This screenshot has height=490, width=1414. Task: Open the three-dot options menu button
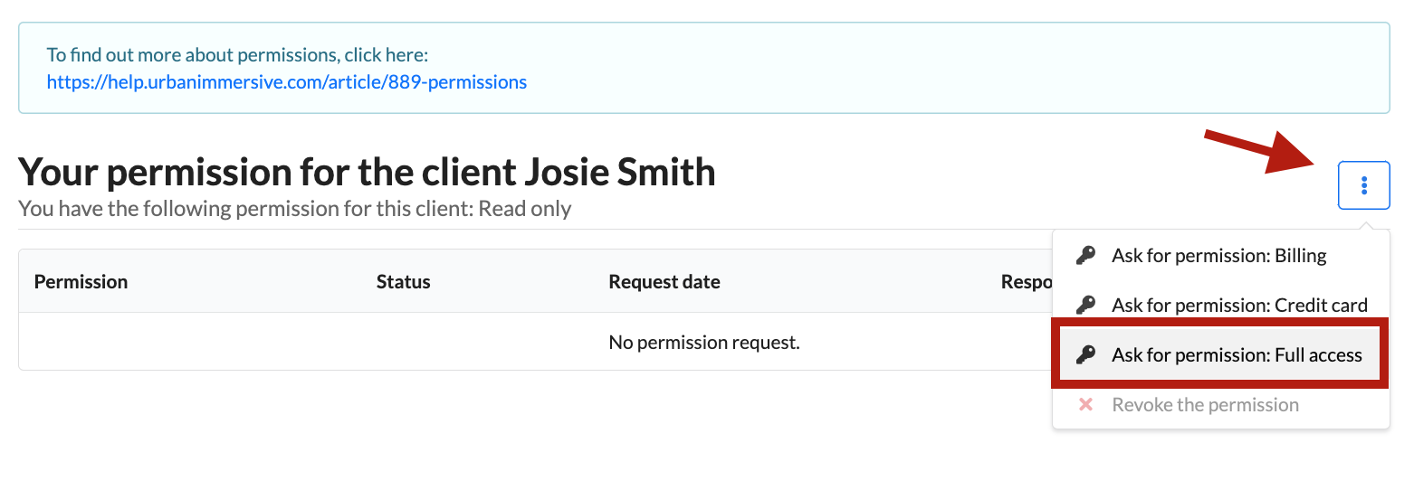pos(1363,185)
